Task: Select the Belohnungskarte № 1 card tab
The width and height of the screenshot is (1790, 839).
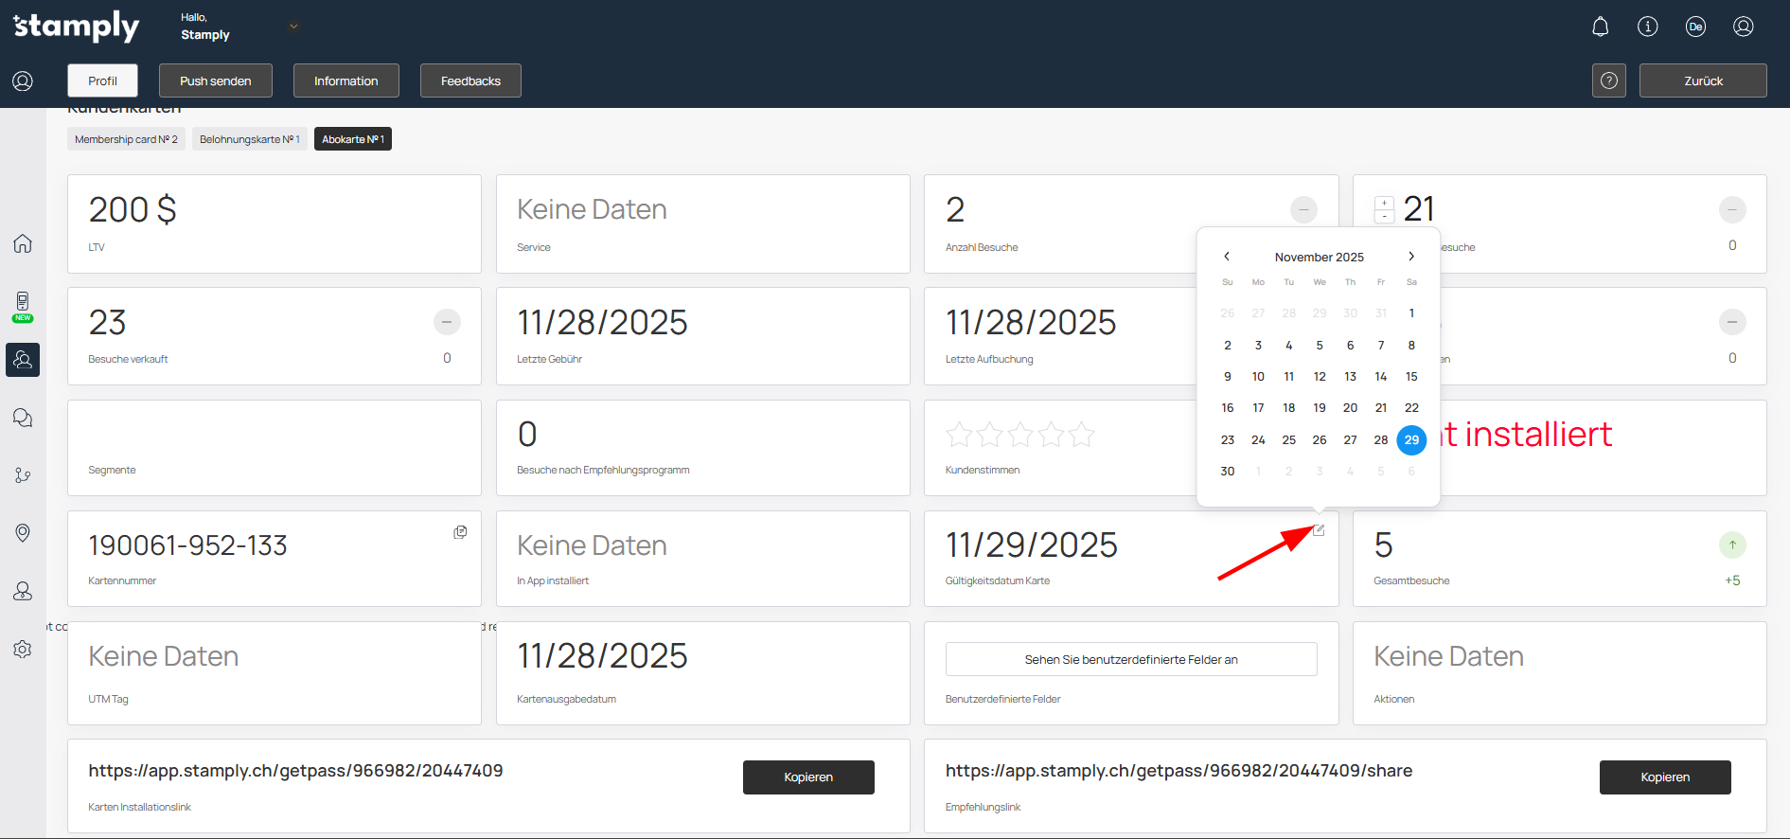Action: (249, 139)
